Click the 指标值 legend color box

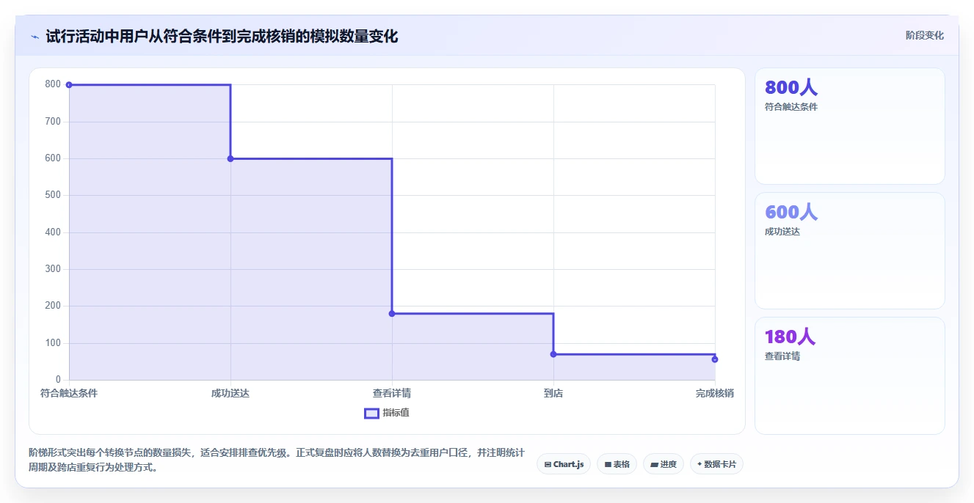pos(371,413)
